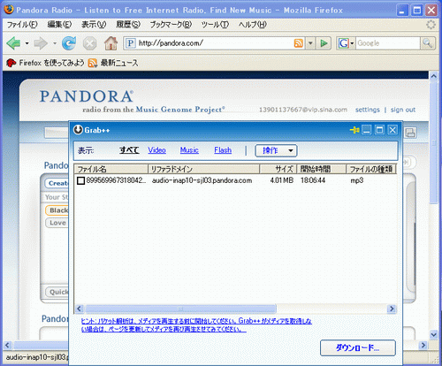Screen dimensions: 442x366
Task: Click the magnifier search icon
Action: 427,43
